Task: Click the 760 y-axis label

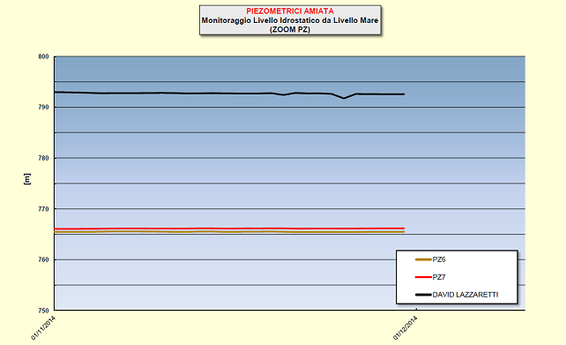Action: coord(43,259)
